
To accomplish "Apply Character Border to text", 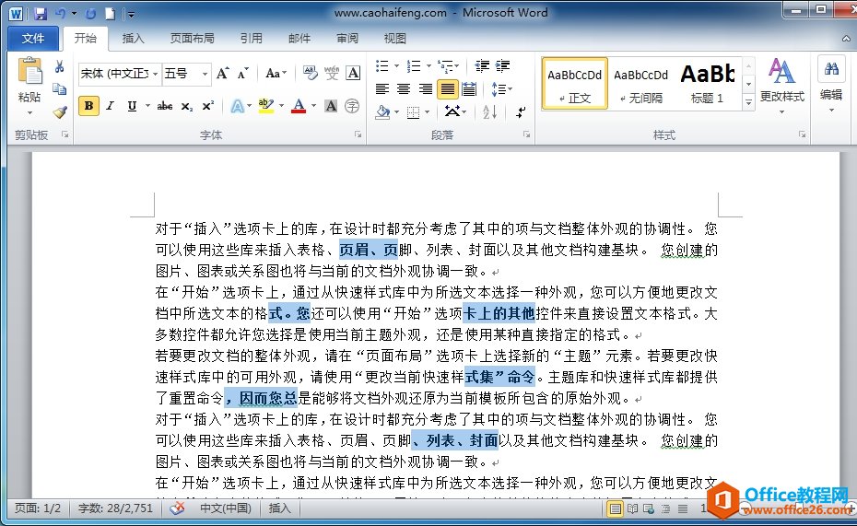I will click(x=353, y=73).
